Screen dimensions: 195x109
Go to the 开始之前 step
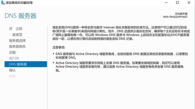coord(16,29)
